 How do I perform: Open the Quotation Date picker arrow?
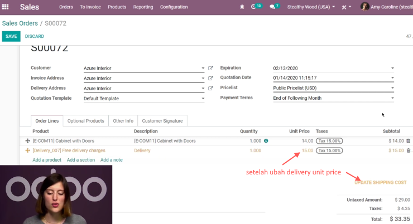click(392, 78)
